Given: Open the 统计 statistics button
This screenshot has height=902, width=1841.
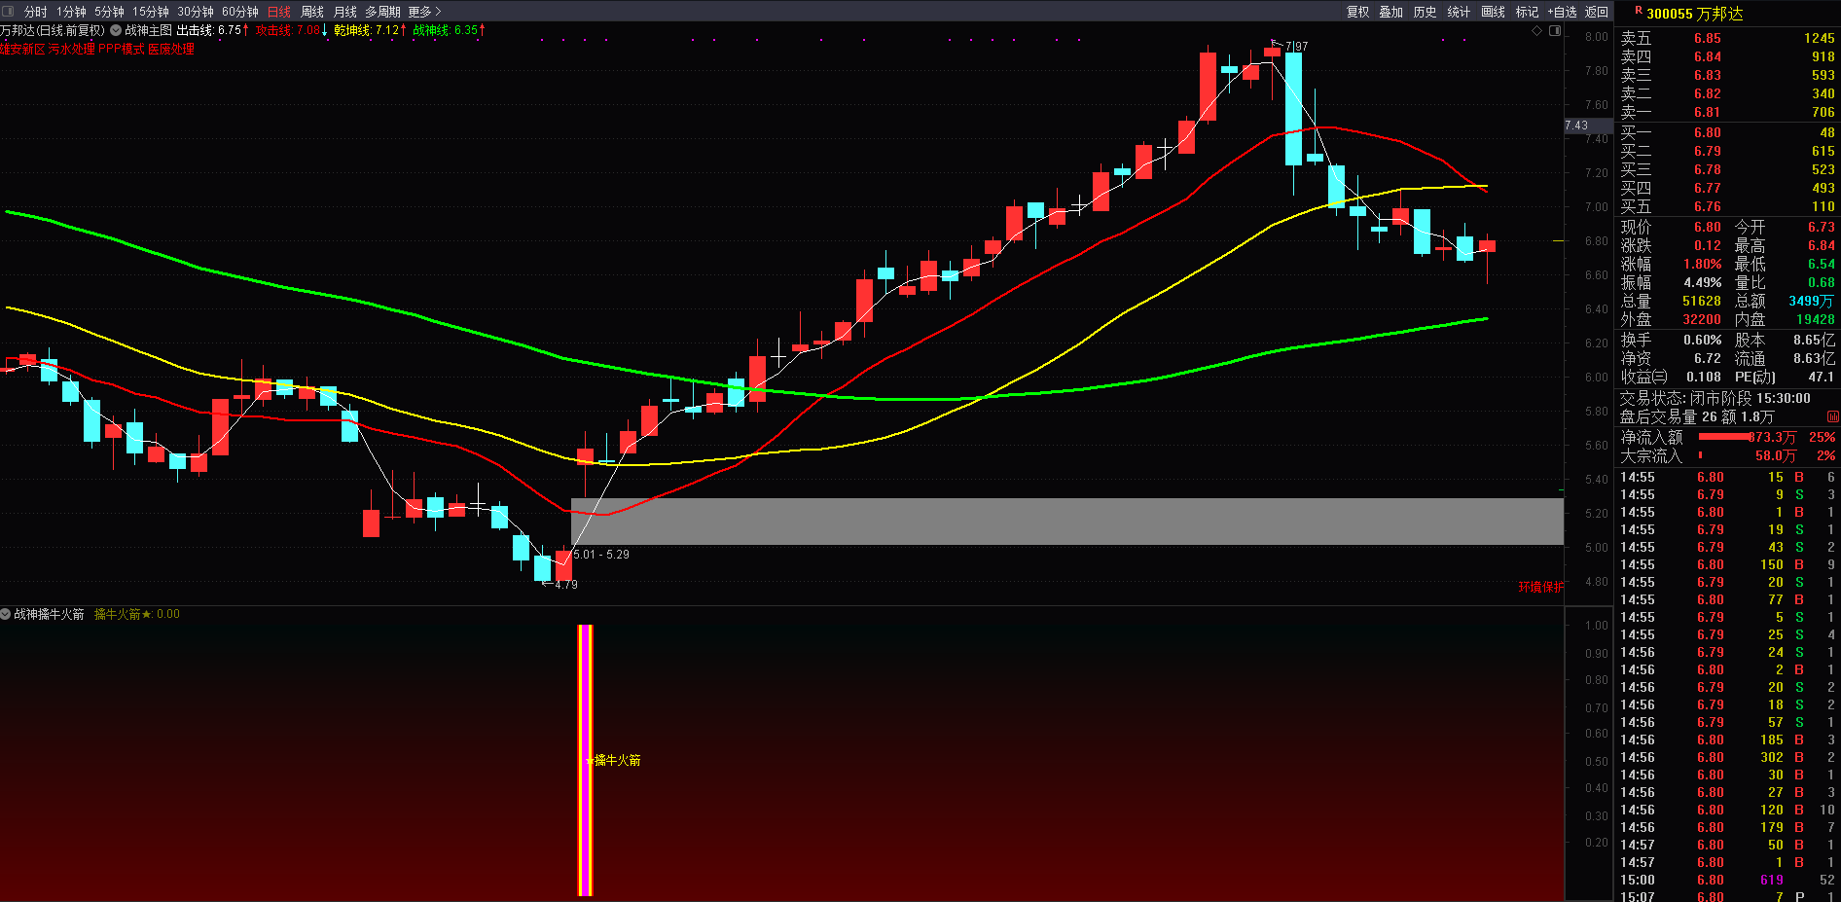Looking at the screenshot, I should 1460,12.
